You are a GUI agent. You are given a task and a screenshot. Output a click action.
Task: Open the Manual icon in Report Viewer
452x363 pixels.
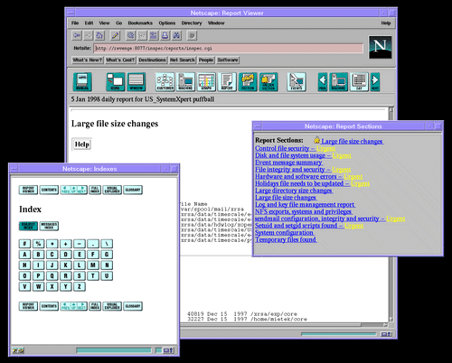[82, 81]
